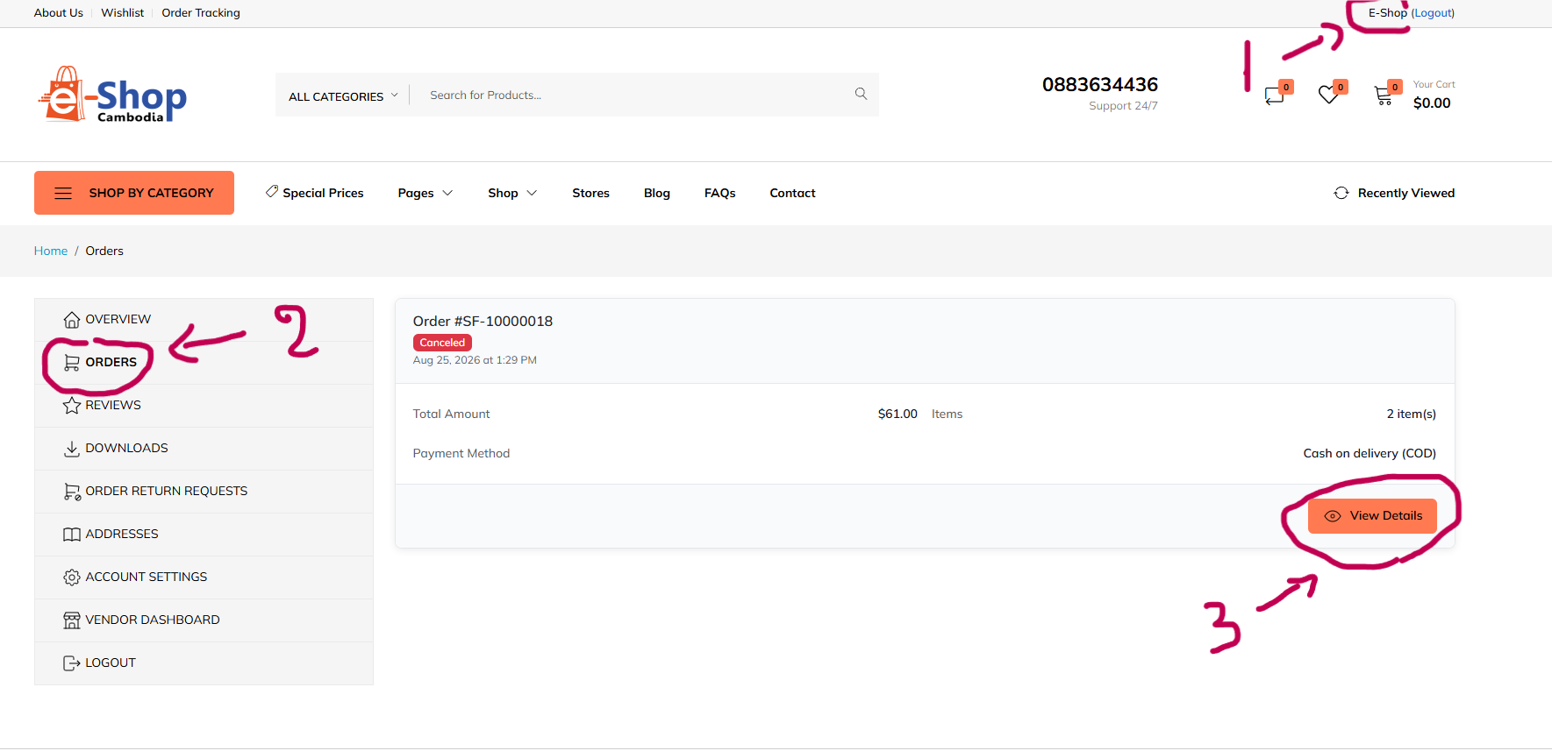Image resolution: width=1552 pixels, height=751 pixels.
Task: Expand the Shop menu chevron
Action: (532, 193)
